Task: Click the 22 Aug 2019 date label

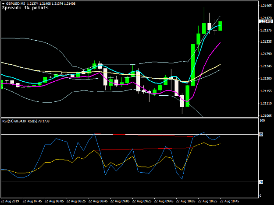Action: (10, 201)
